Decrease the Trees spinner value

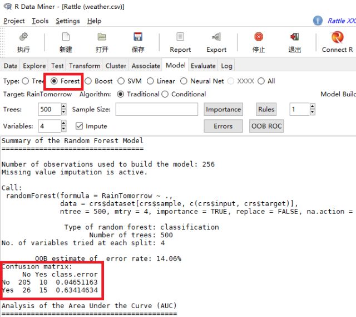coord(64,112)
